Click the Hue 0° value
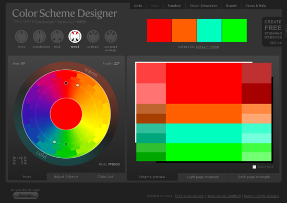This screenshot has width=287, height=203. 23,64
